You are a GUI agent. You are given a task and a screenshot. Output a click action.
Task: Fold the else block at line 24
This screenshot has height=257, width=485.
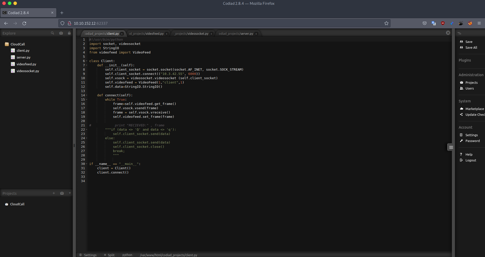click(86, 138)
